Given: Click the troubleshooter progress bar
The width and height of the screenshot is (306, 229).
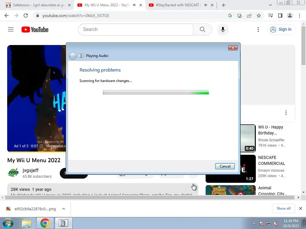Looking at the screenshot, I should (156, 92).
